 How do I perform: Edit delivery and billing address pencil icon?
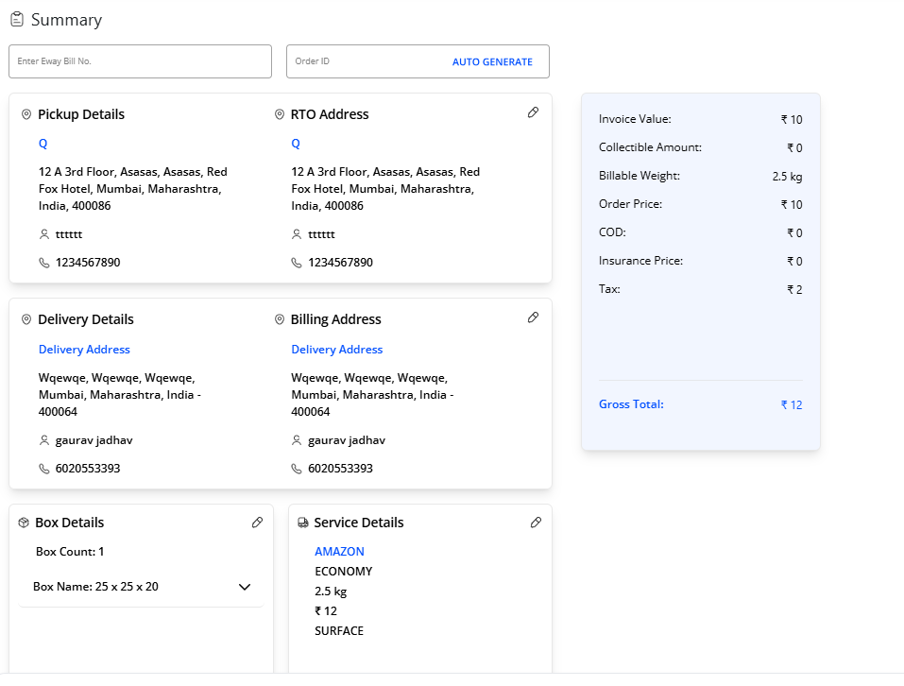(x=534, y=317)
